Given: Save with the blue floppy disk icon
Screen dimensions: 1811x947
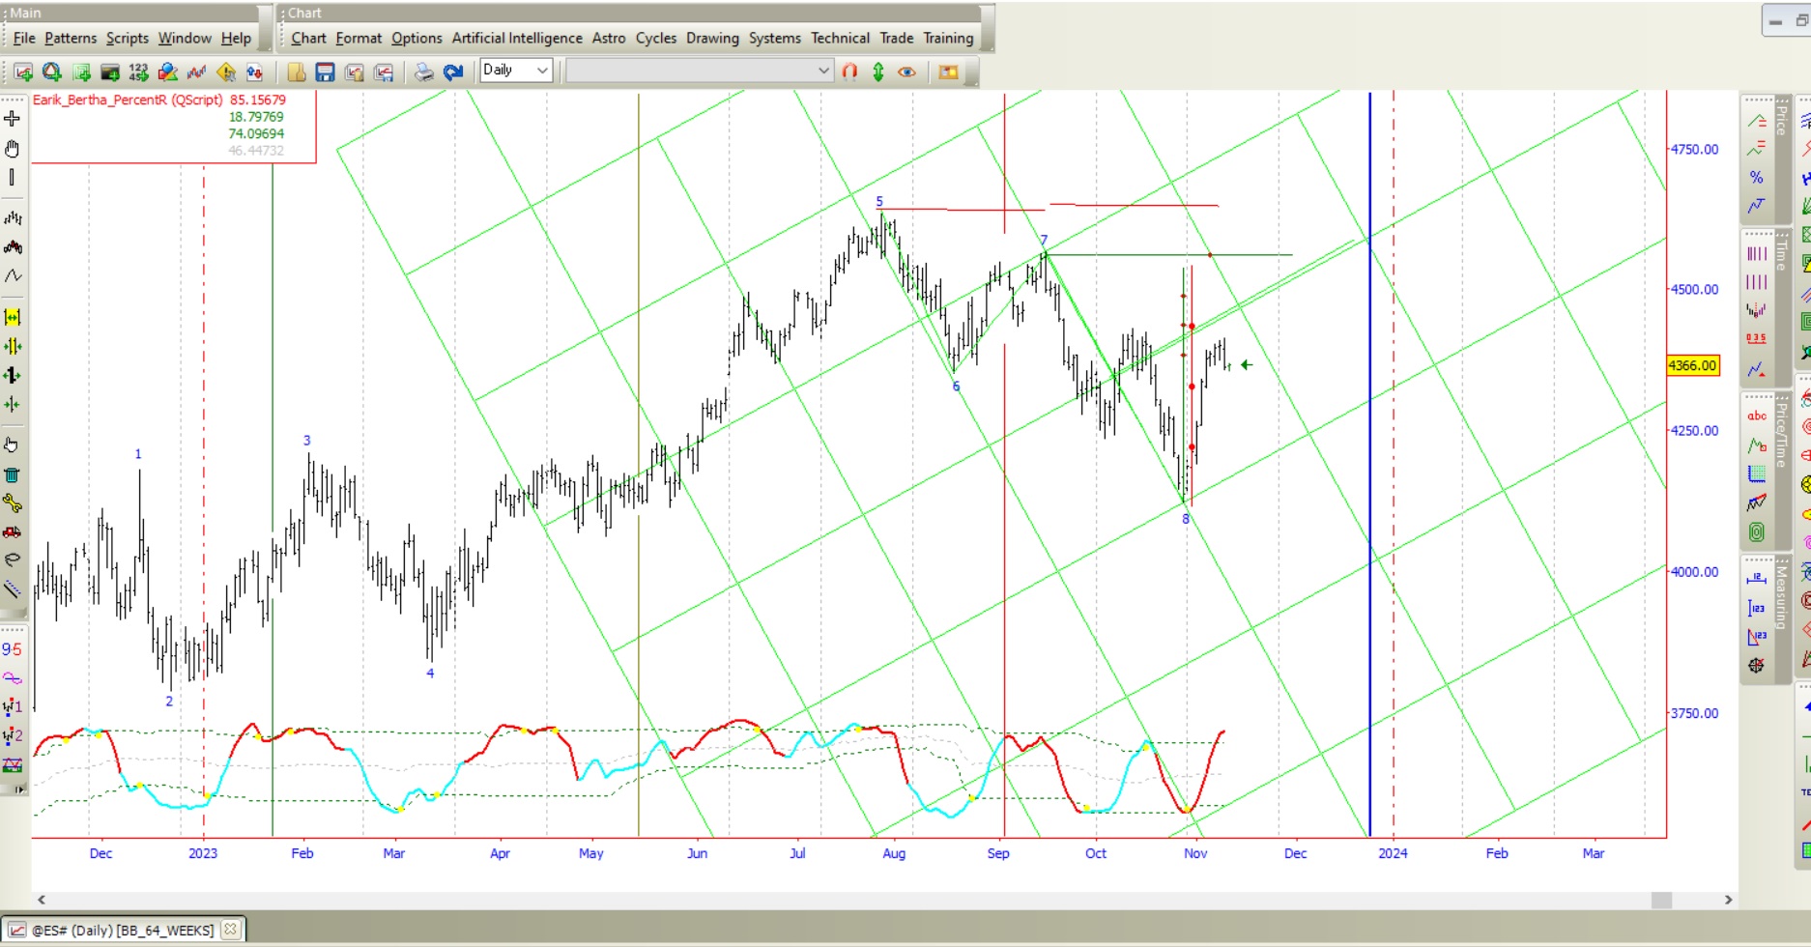Looking at the screenshot, I should (326, 72).
